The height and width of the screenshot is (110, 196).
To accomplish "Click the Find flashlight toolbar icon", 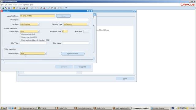I will (x=6, y=8).
